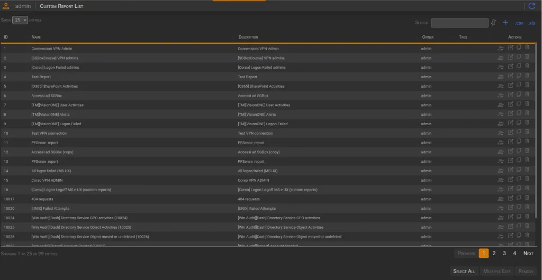Sort the table by Name column

tap(37, 37)
